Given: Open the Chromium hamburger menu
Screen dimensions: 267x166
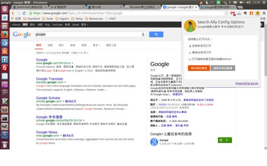Looking at the screenshot, I should (264, 13).
